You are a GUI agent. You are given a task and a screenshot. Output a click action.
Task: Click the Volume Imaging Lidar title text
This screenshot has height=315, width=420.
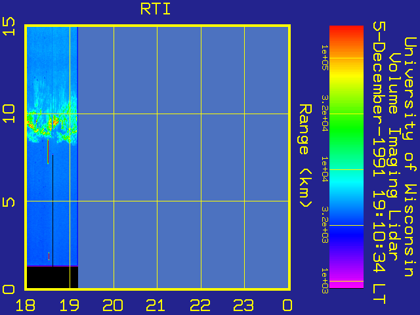(395, 157)
